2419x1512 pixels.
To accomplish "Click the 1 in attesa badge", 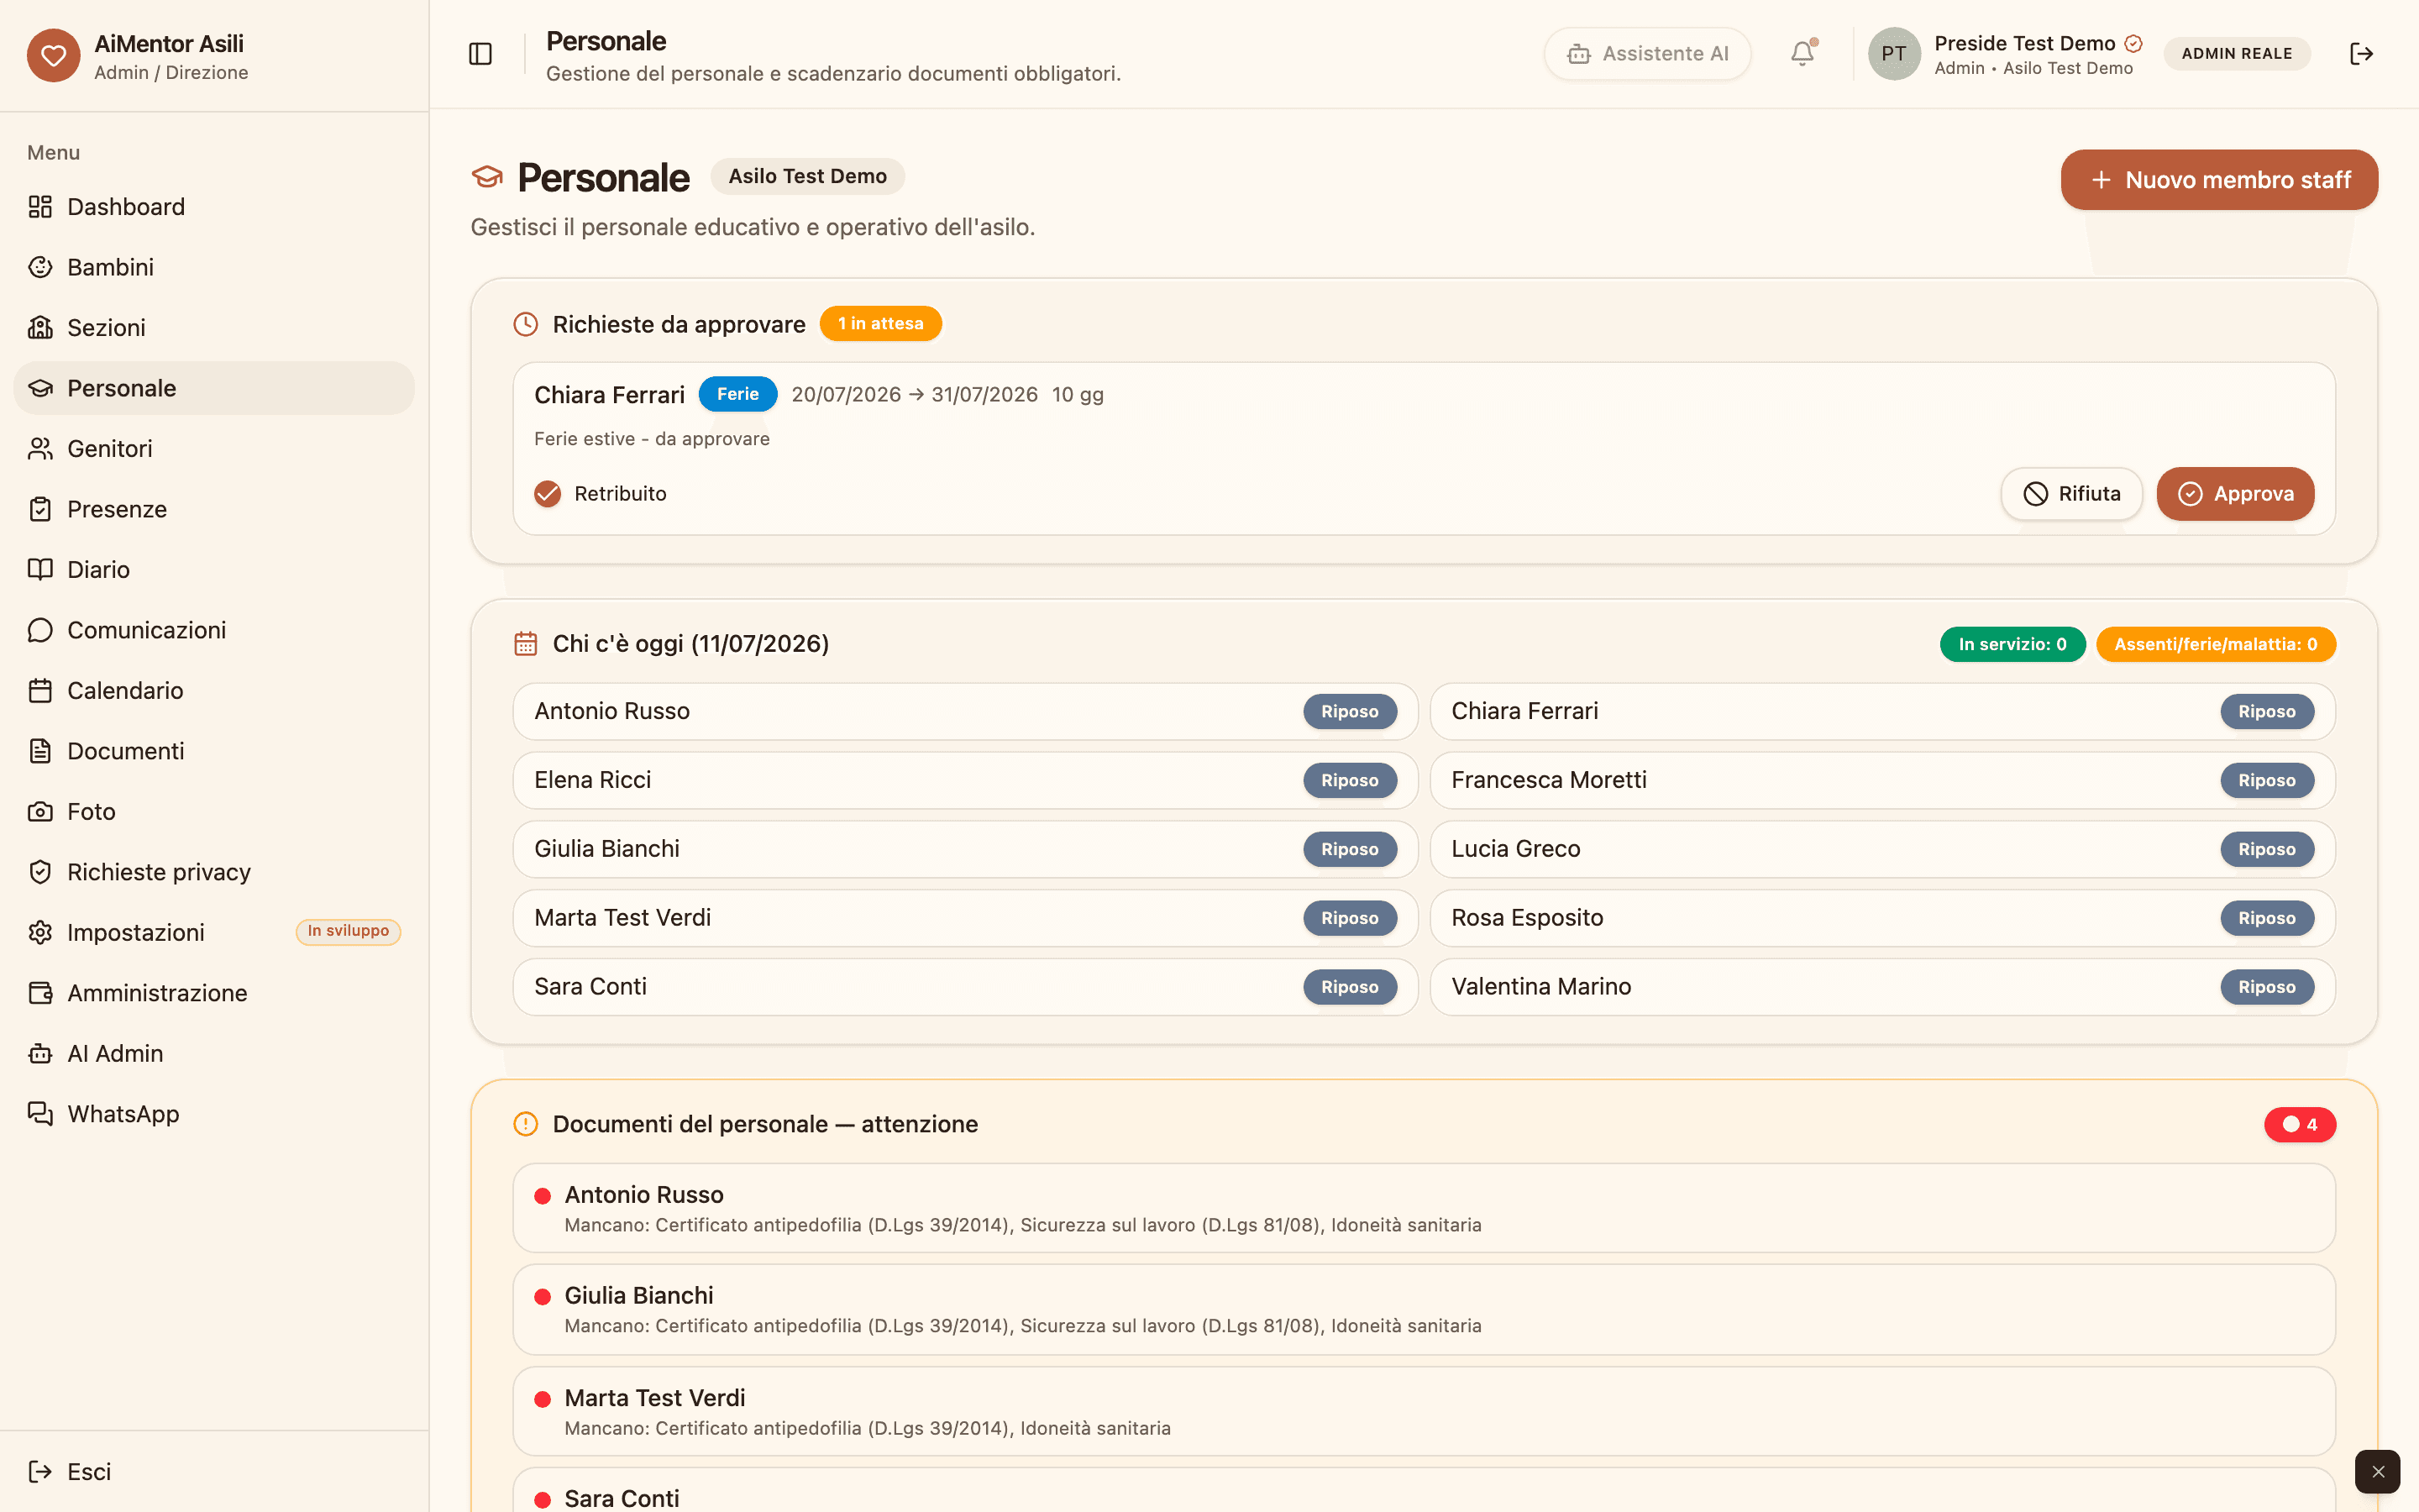I will pyautogui.click(x=880, y=324).
